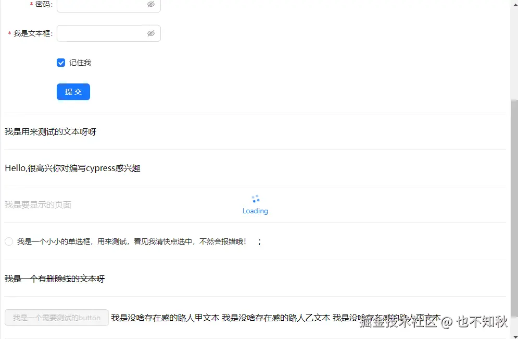Screen dimensions: 518x339
Task: Click the strikethrough text 我是一个有删除线的文本呀
Action: click(55, 279)
